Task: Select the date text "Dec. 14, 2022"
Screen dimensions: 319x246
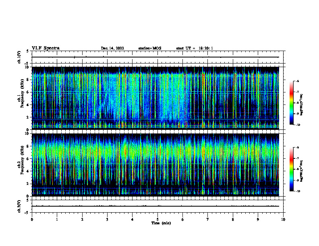Action: (112, 48)
